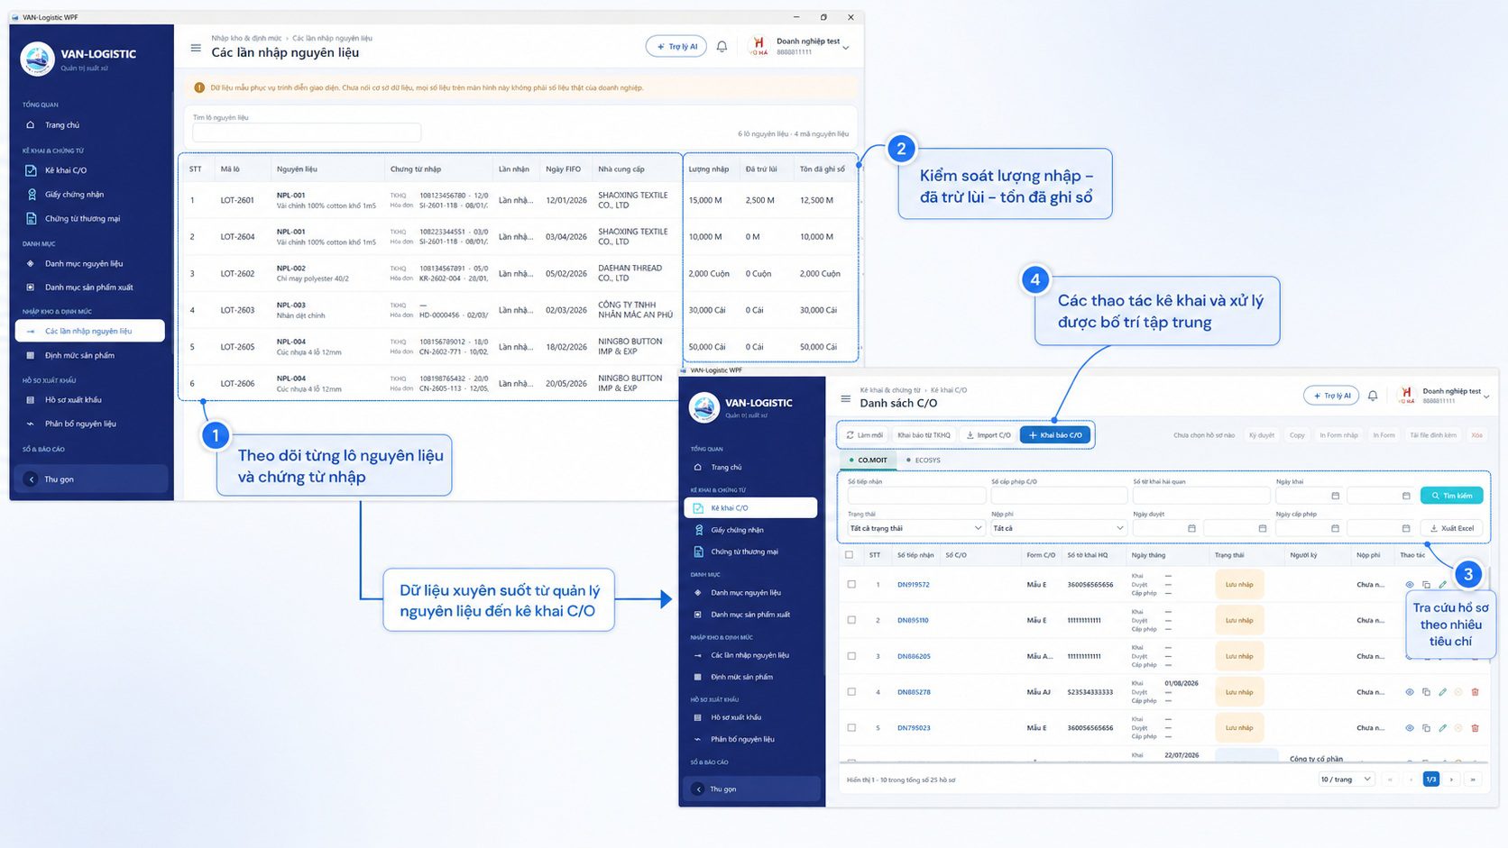1508x848 pixels.
Task: Click the hamburger menu beside Các lần nhập nguyên liệu
Action: [196, 48]
